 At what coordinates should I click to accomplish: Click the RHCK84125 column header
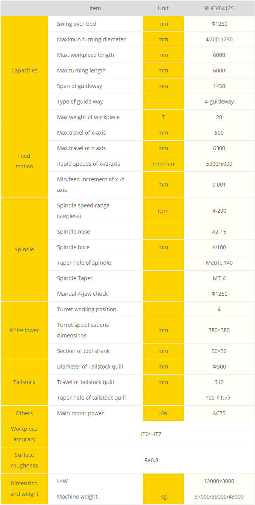pyautogui.click(x=219, y=8)
